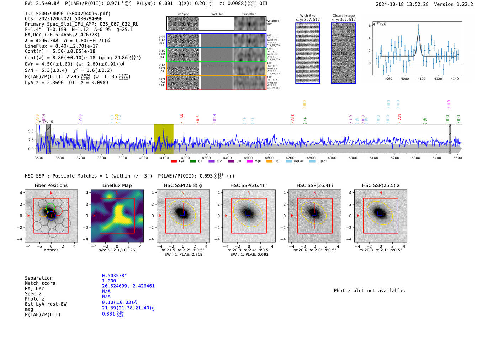Select the green-bordered row's pixel flat cutout
Screen dimensions: 498x339
[216, 55]
